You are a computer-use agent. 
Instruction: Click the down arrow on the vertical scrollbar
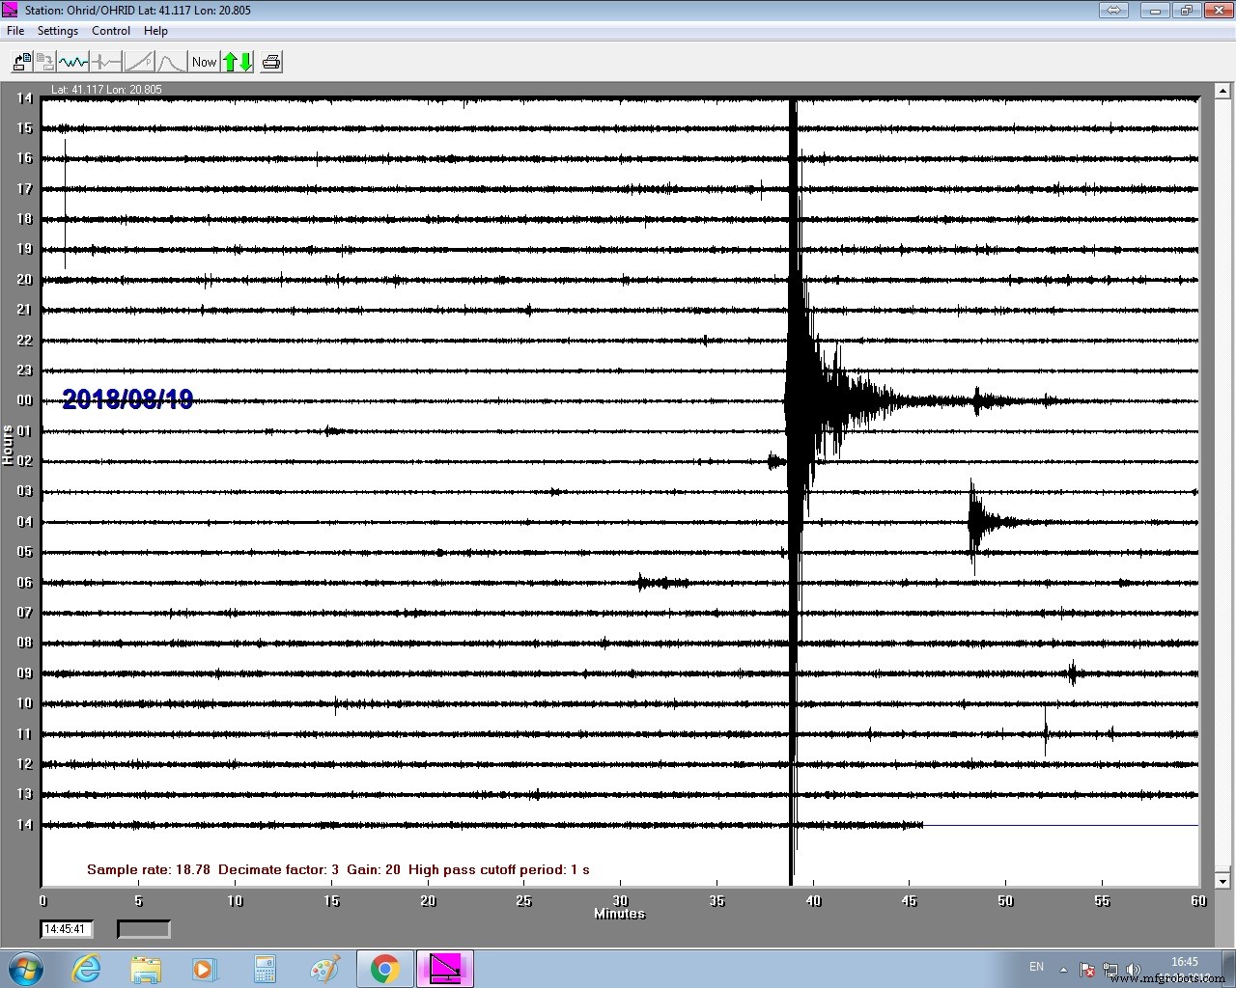coord(1221,879)
